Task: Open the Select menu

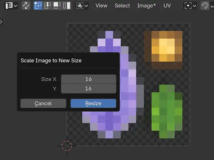Action: tap(122, 6)
